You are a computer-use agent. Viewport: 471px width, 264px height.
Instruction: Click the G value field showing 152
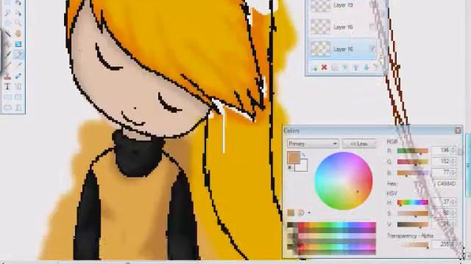(444, 161)
